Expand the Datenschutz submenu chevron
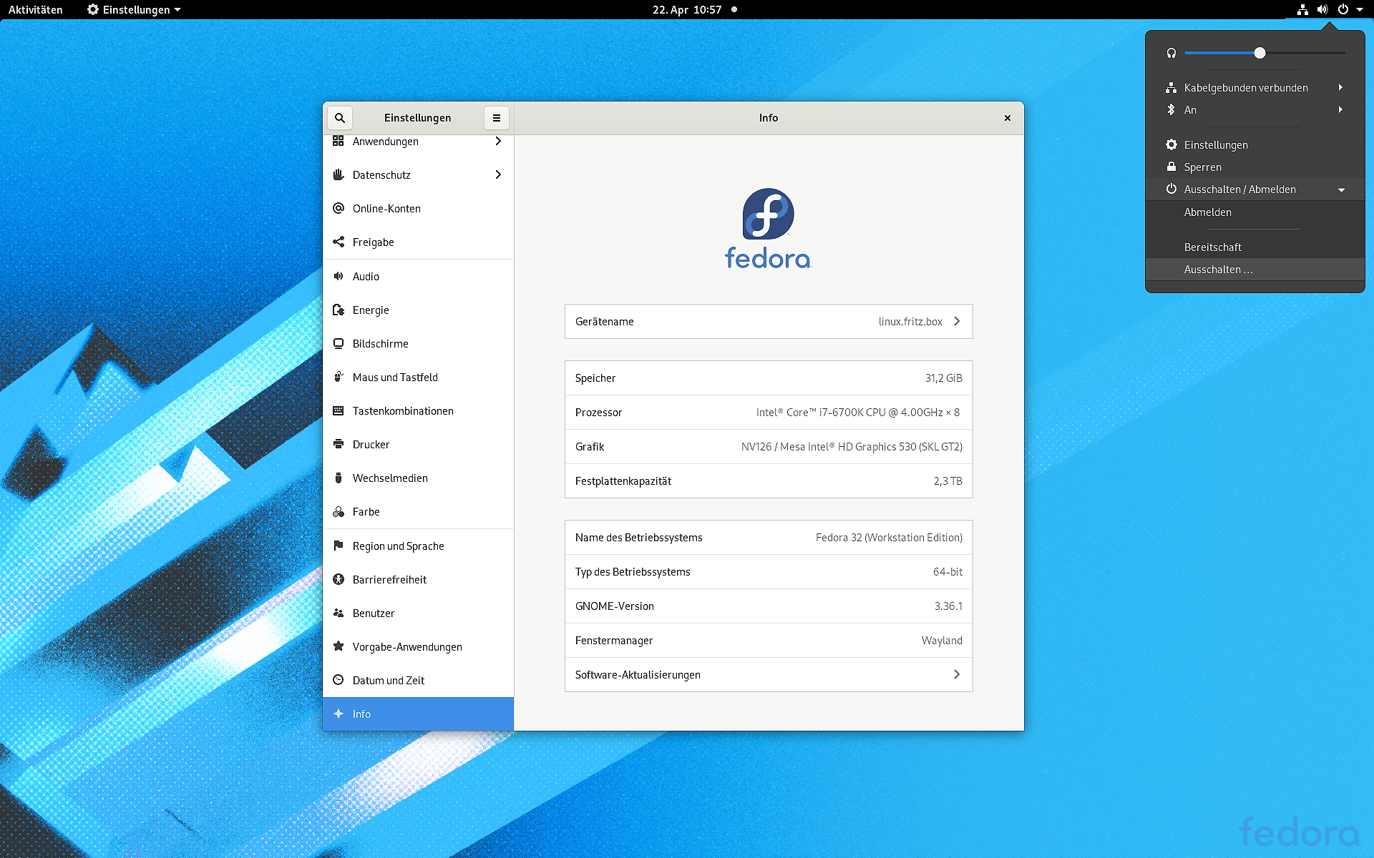This screenshot has height=858, width=1374. (x=498, y=174)
